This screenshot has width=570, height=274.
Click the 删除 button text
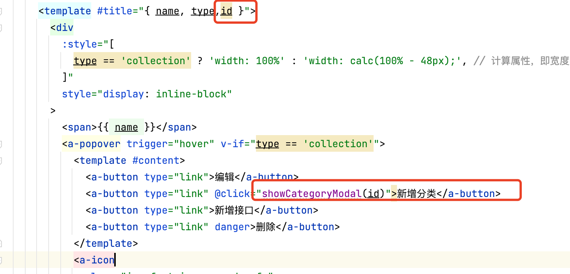pos(265,227)
